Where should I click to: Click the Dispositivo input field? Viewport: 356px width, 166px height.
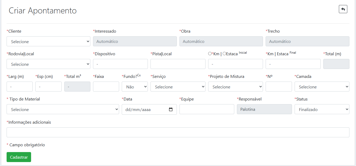click(x=120, y=64)
